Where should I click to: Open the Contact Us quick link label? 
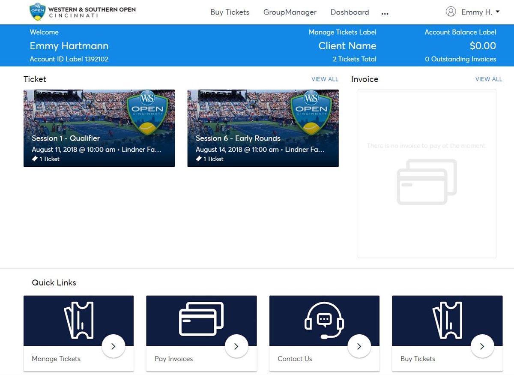[295, 359]
